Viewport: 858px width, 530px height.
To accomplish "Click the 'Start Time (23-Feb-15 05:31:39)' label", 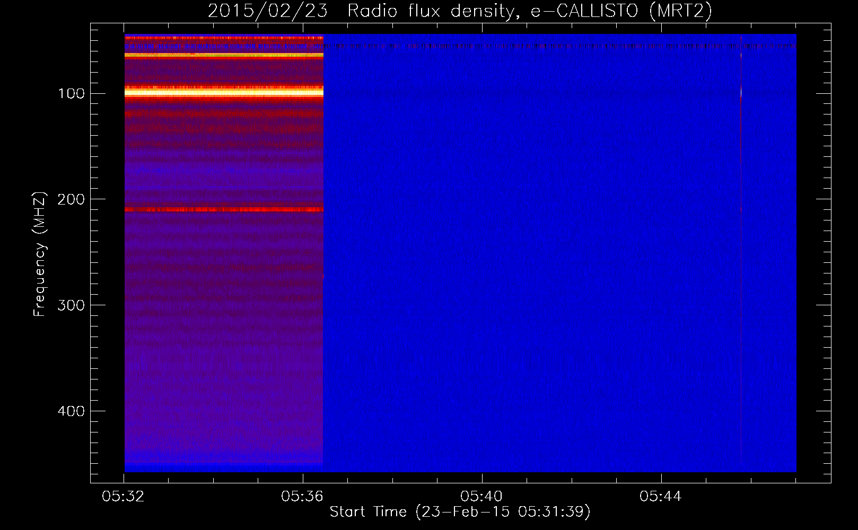I will (460, 512).
